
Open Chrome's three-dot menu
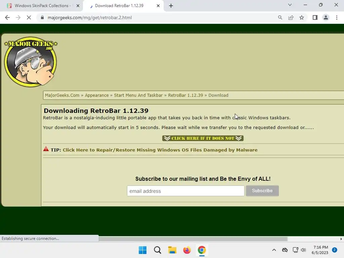tap(337, 17)
